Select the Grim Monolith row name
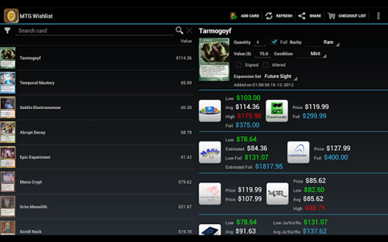388x242 pixels. (x=33, y=207)
